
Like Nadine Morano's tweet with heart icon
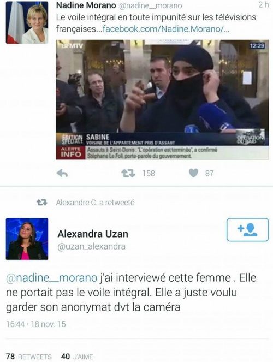[x=193, y=173]
